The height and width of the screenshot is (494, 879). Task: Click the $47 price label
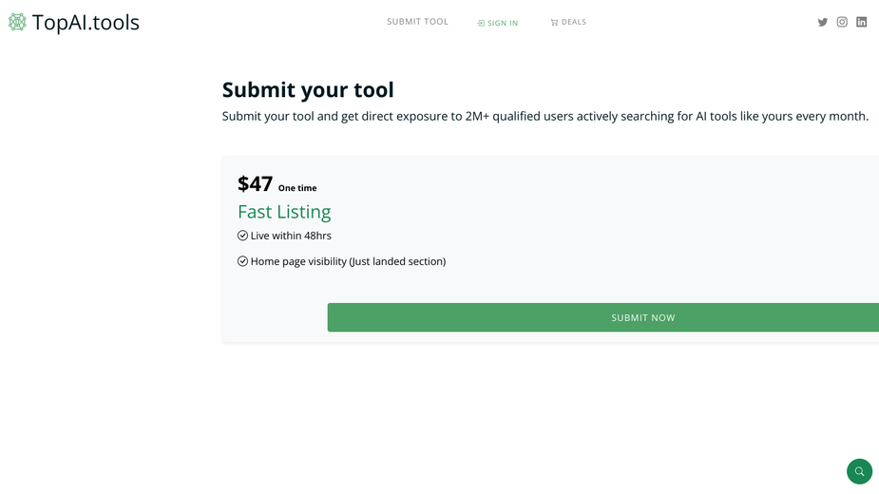click(x=255, y=184)
